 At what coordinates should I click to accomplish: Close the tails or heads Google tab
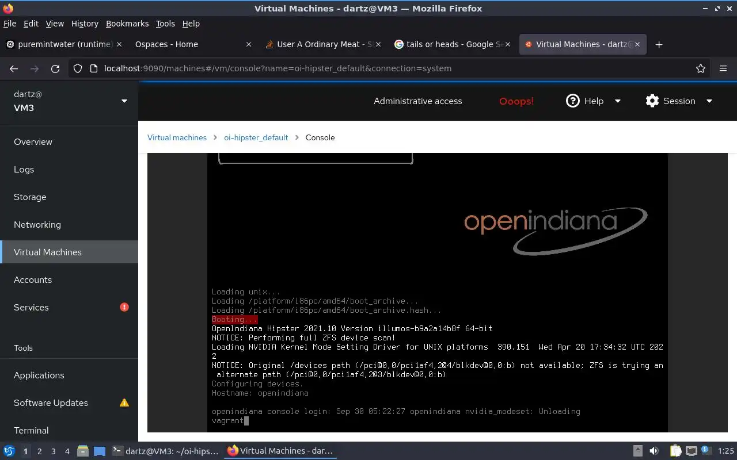(x=507, y=44)
